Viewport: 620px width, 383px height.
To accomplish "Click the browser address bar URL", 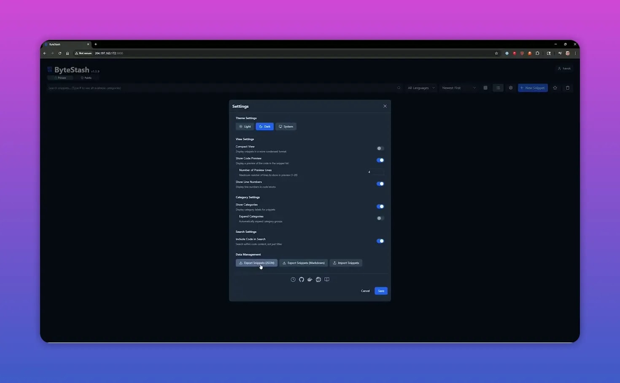I will [109, 53].
